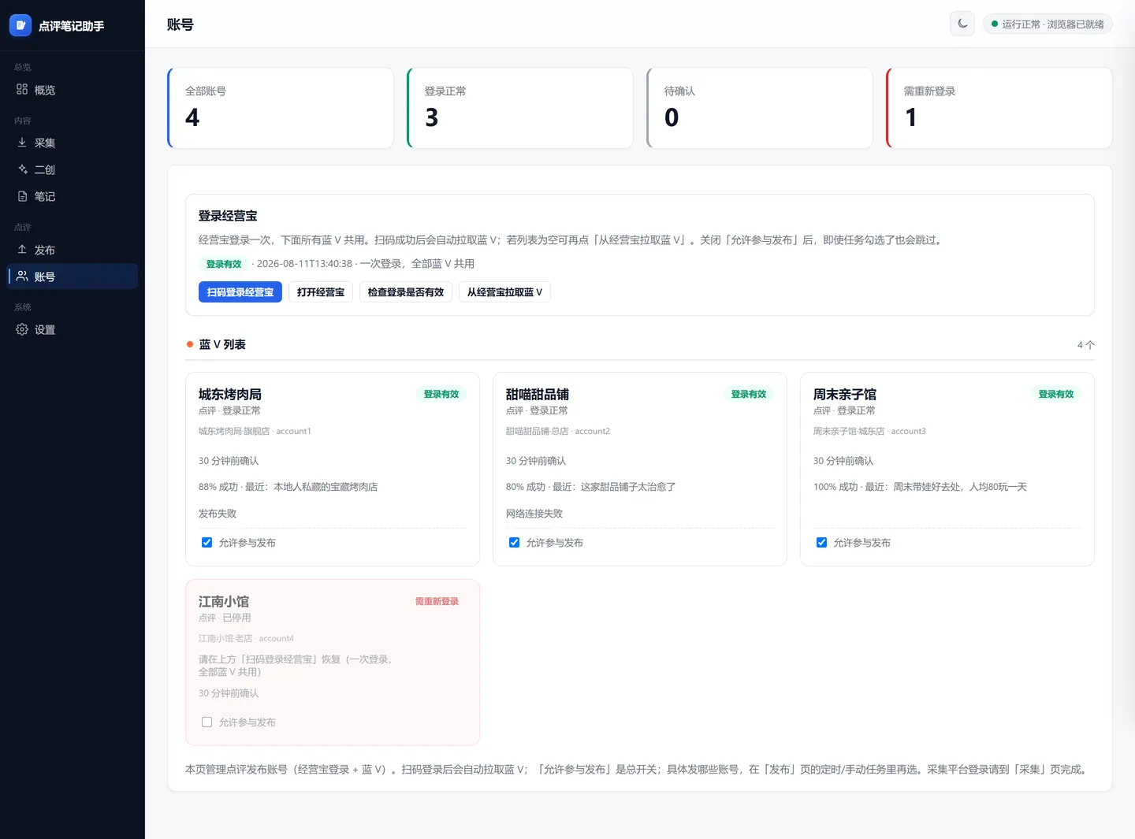Open the 概览 menu item
Viewport: 1135px width, 839px height.
click(73, 90)
